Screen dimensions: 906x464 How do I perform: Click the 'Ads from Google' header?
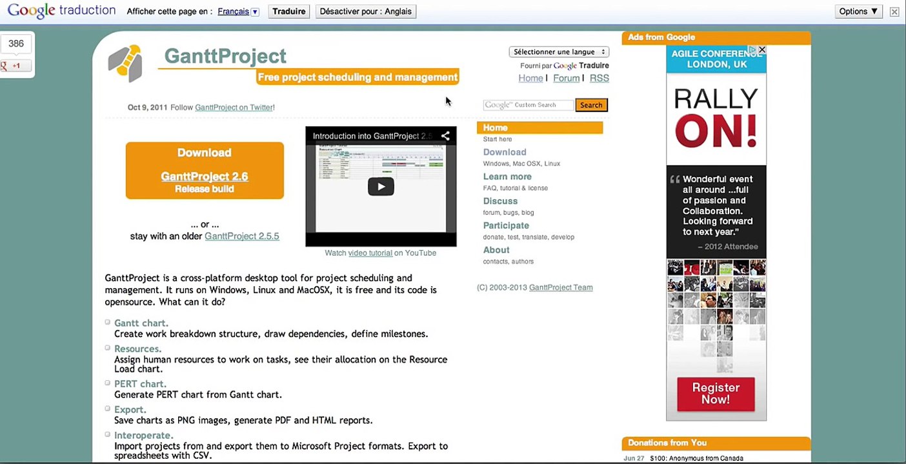661,37
